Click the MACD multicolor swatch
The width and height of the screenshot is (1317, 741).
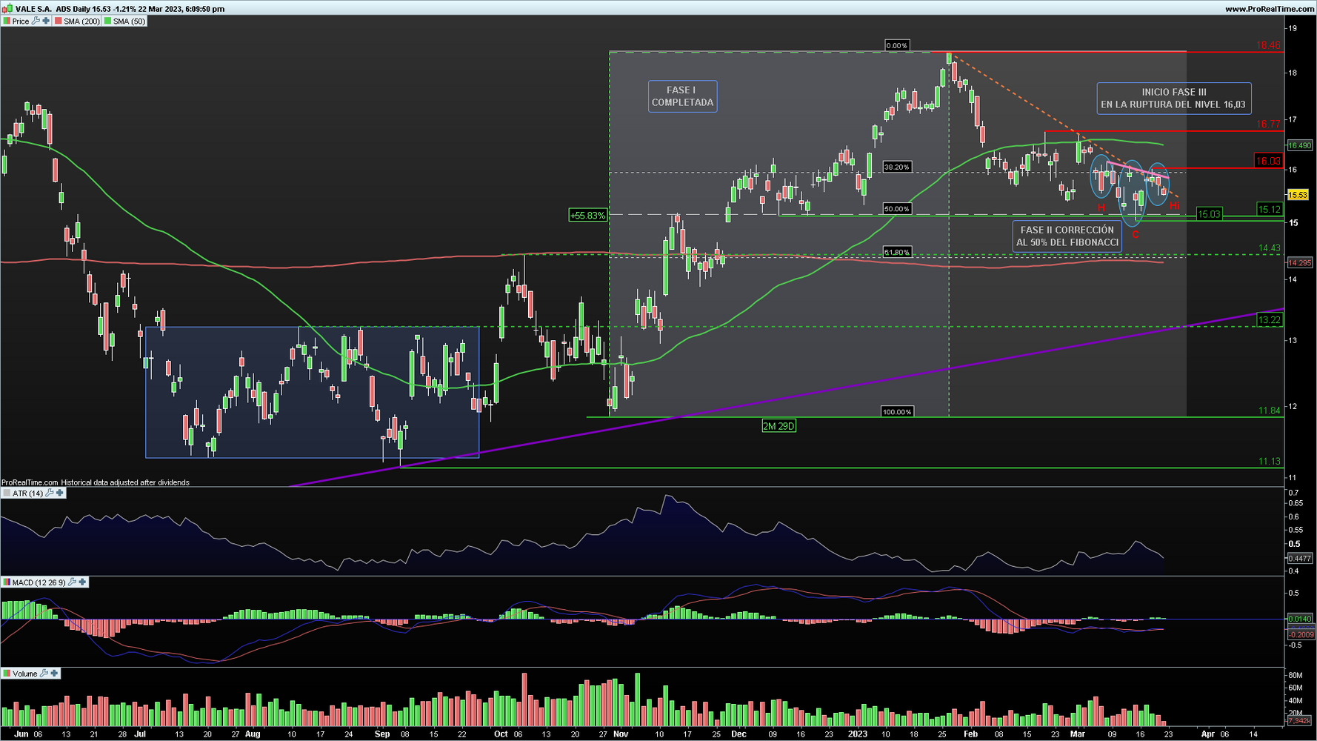point(7,583)
